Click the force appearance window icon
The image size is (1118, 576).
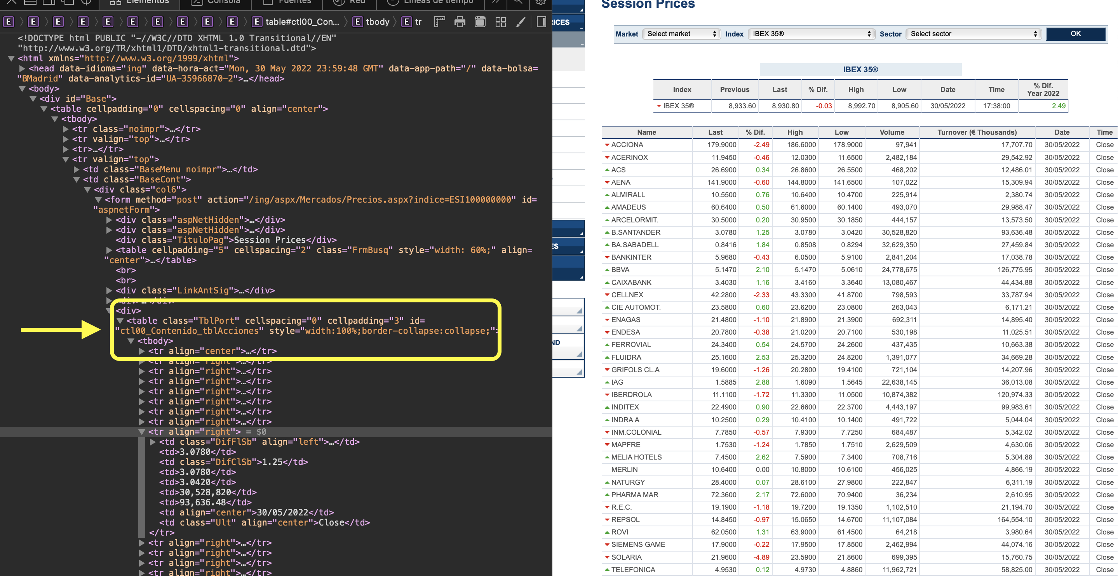tap(480, 22)
